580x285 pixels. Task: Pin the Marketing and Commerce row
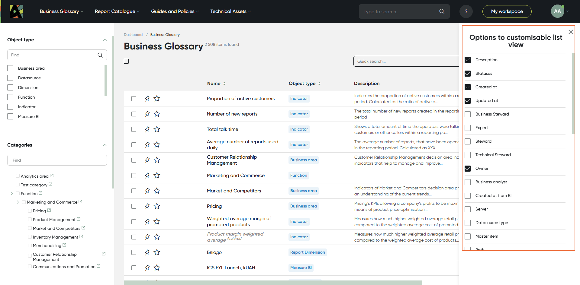point(147,176)
